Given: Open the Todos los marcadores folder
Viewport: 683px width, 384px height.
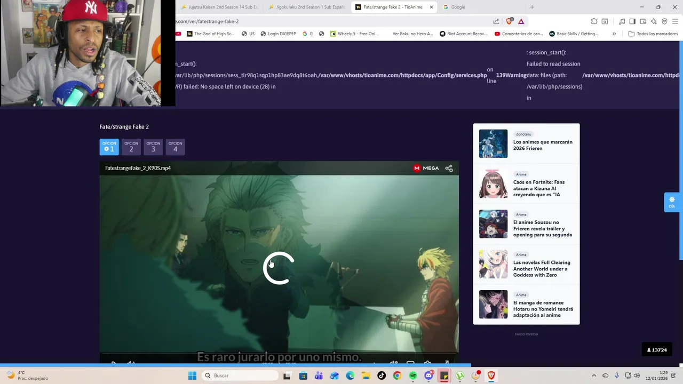Looking at the screenshot, I should click(x=653, y=34).
